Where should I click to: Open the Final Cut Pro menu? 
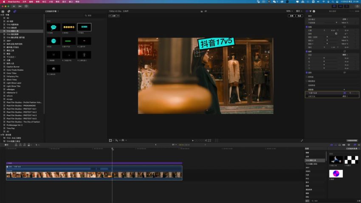(x=14, y=2)
